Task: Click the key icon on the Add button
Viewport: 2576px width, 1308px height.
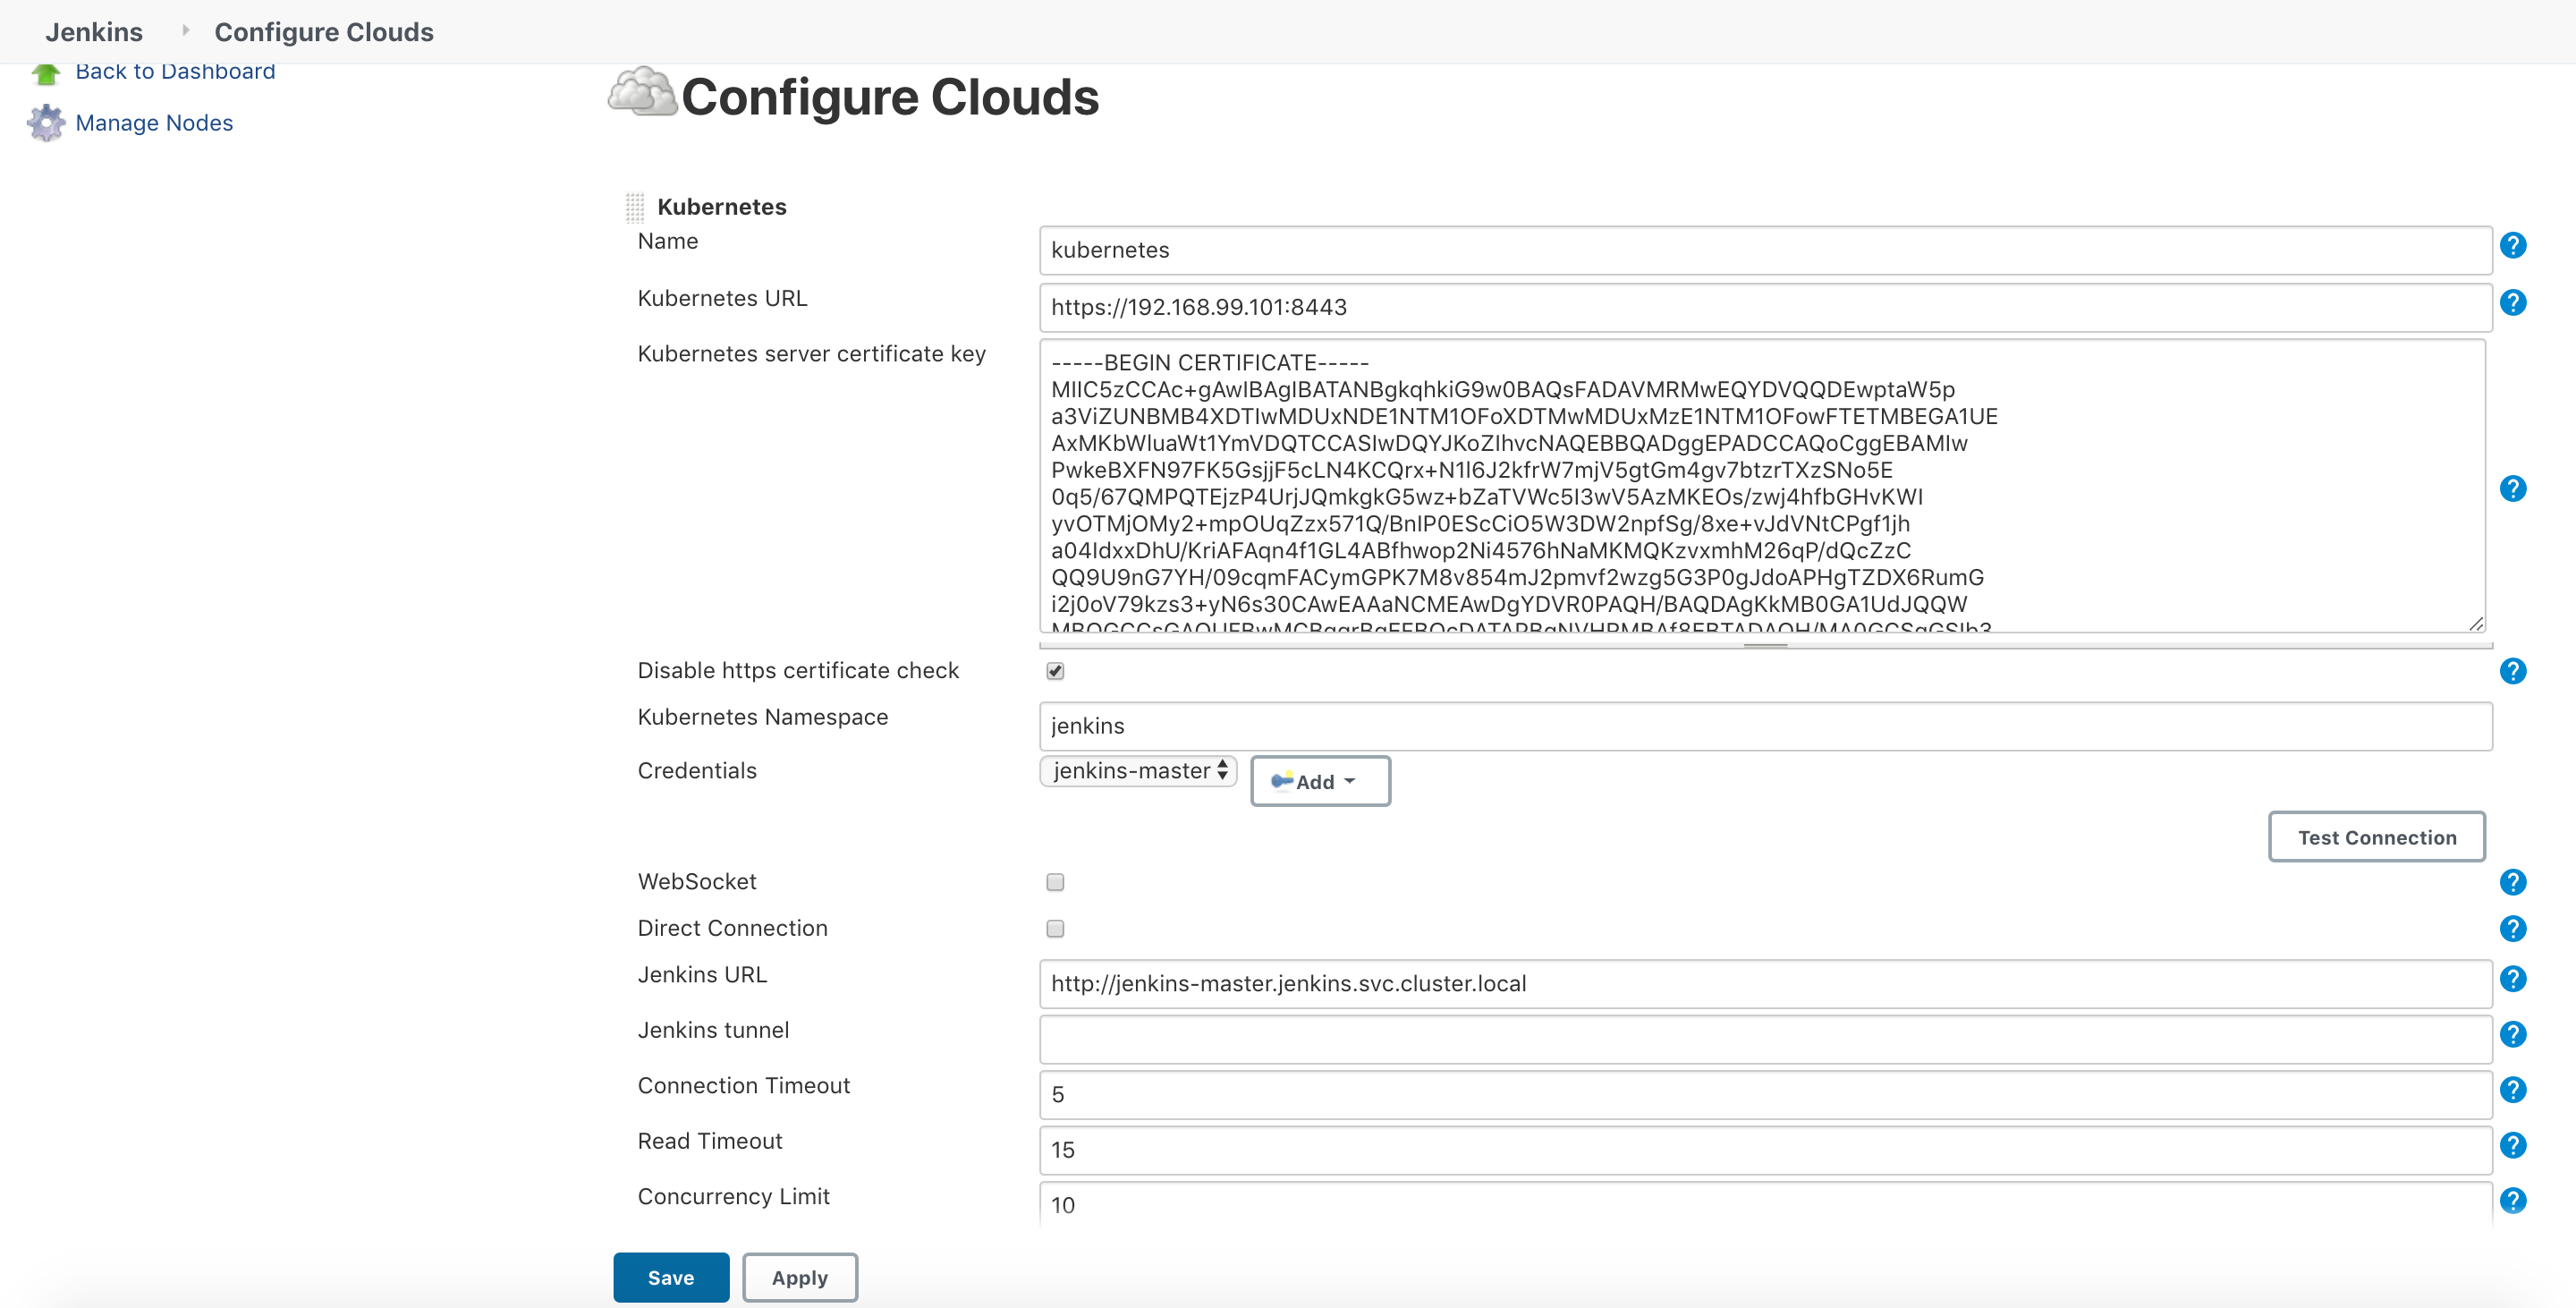Action: click(1283, 781)
